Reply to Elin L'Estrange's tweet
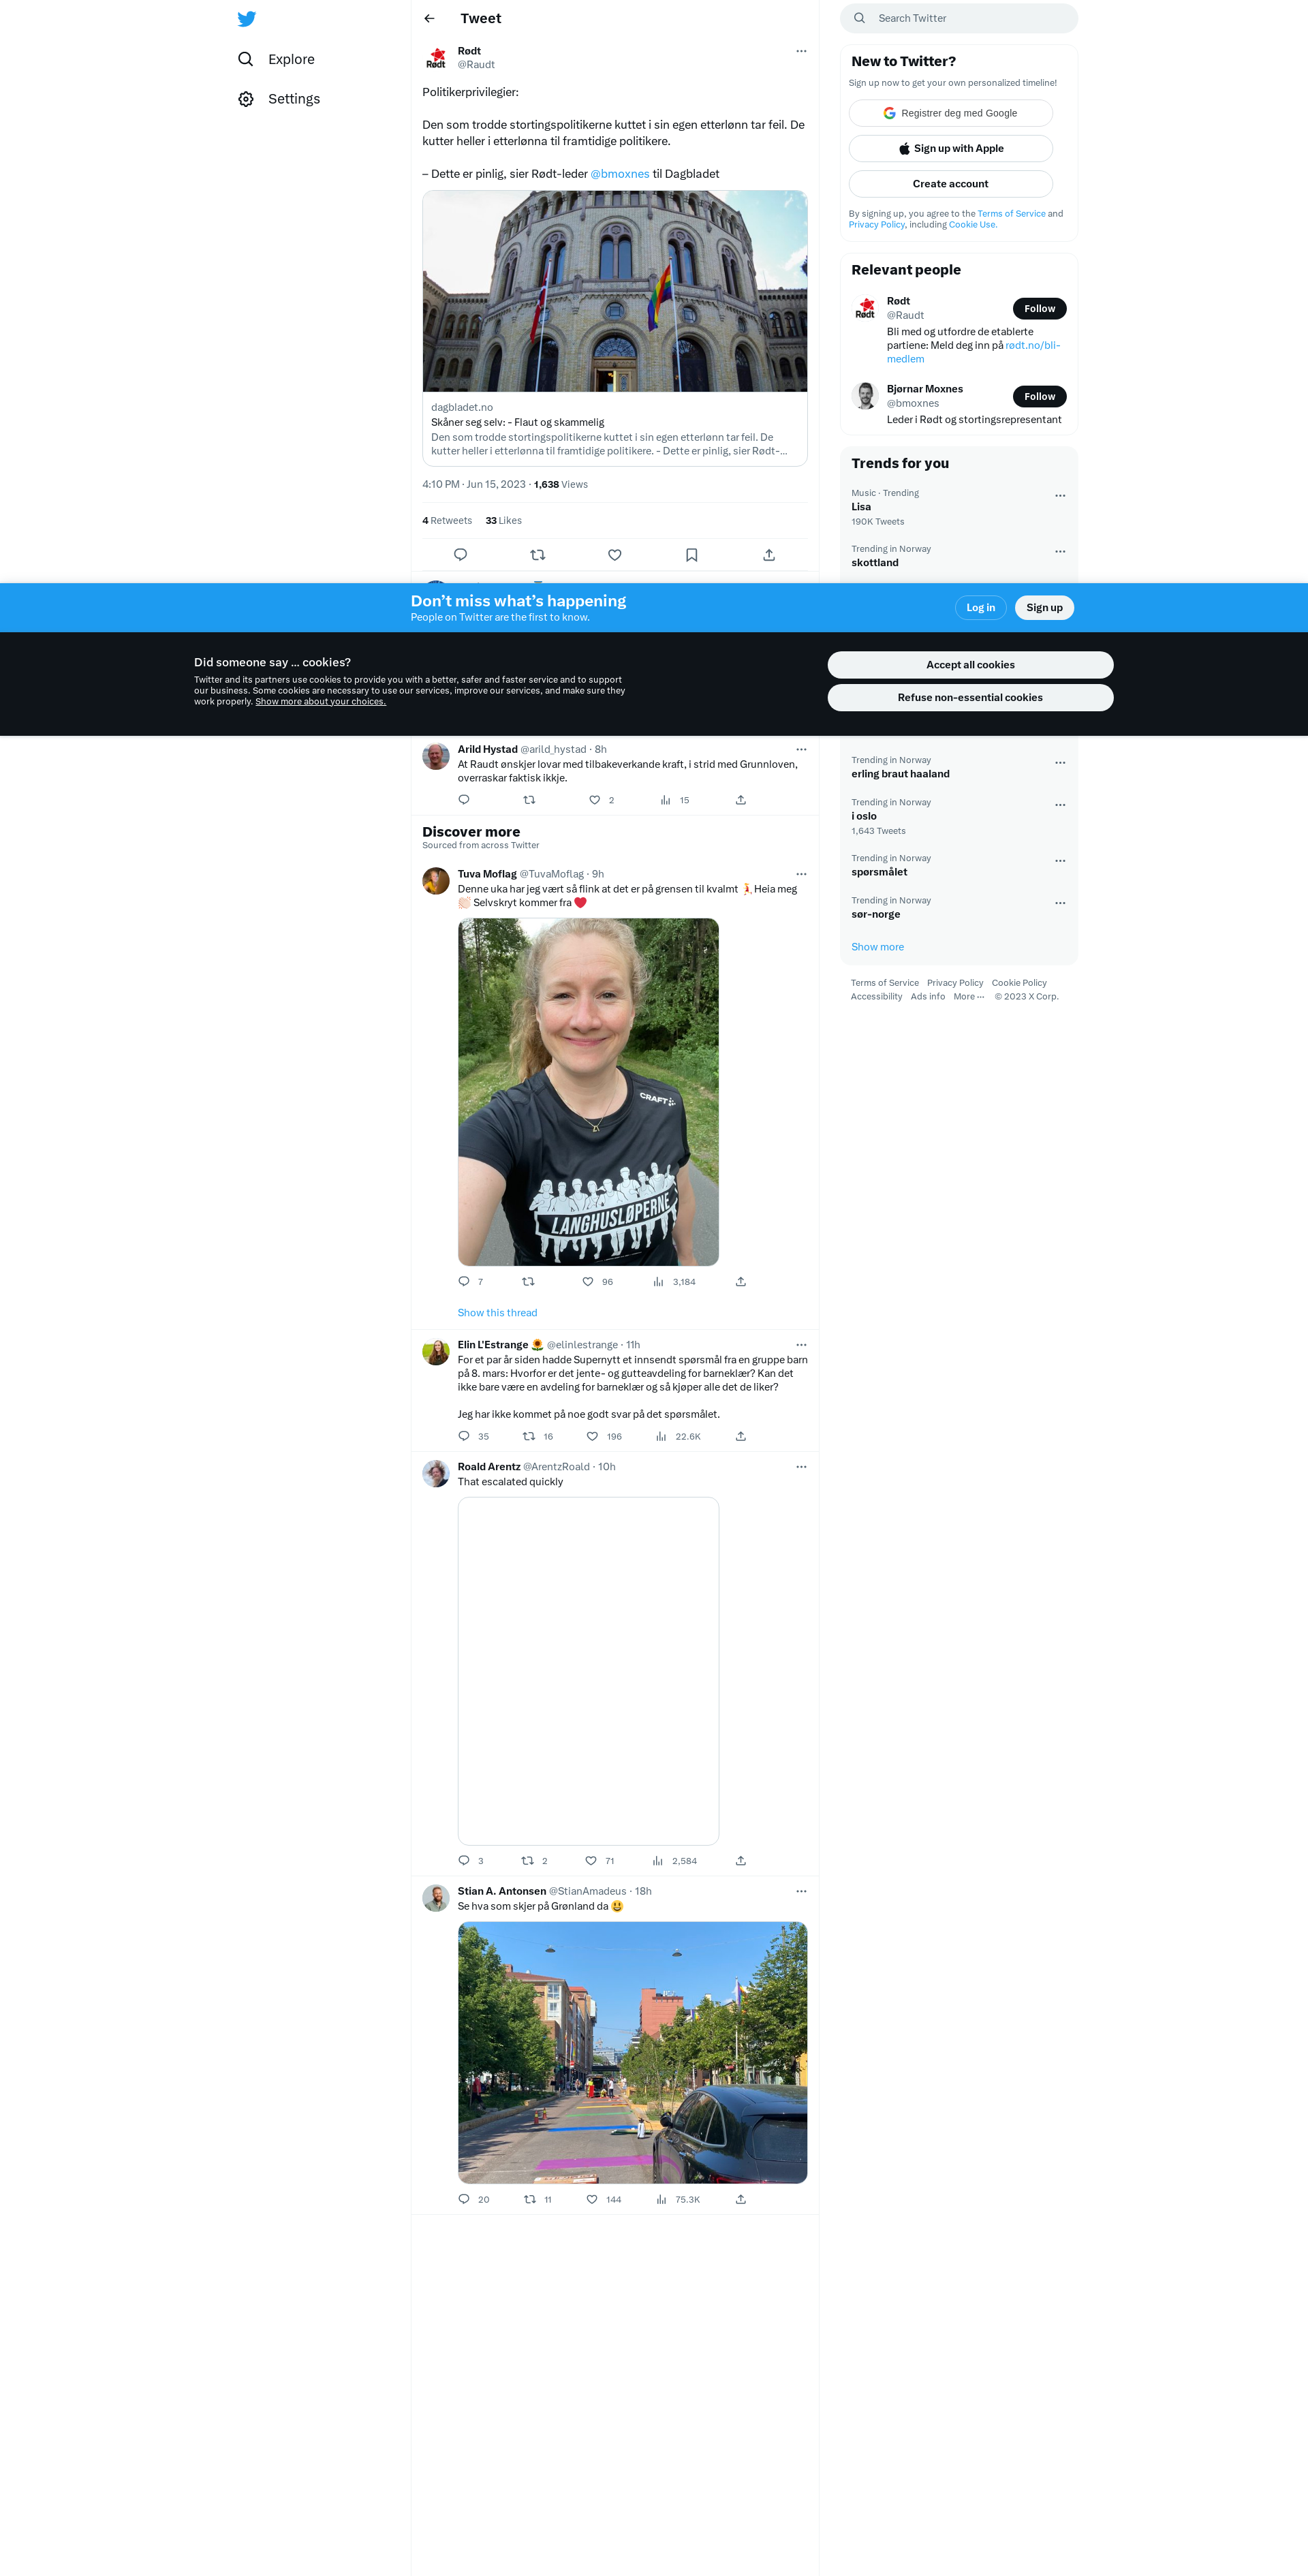1308x2576 pixels. (464, 1437)
